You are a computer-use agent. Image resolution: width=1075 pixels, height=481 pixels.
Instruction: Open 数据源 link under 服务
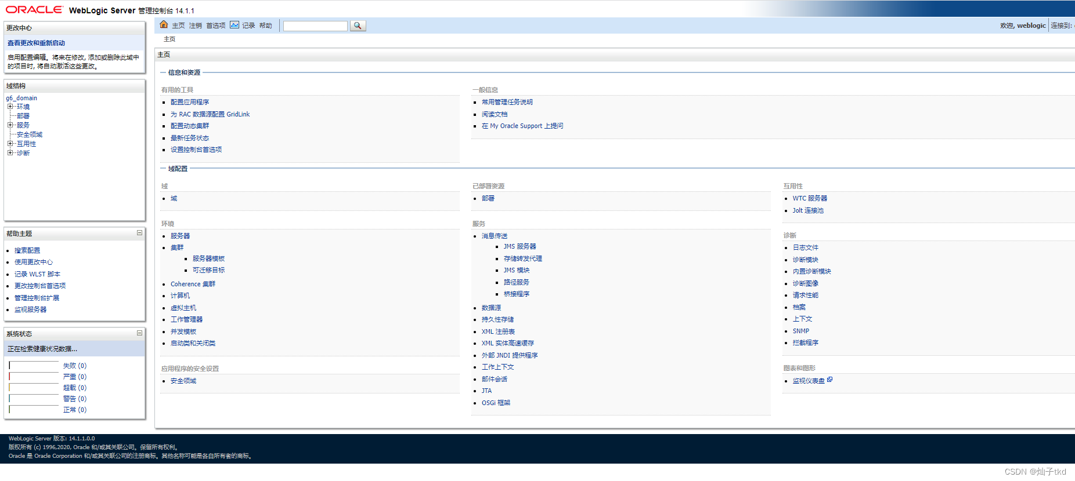pyautogui.click(x=491, y=308)
